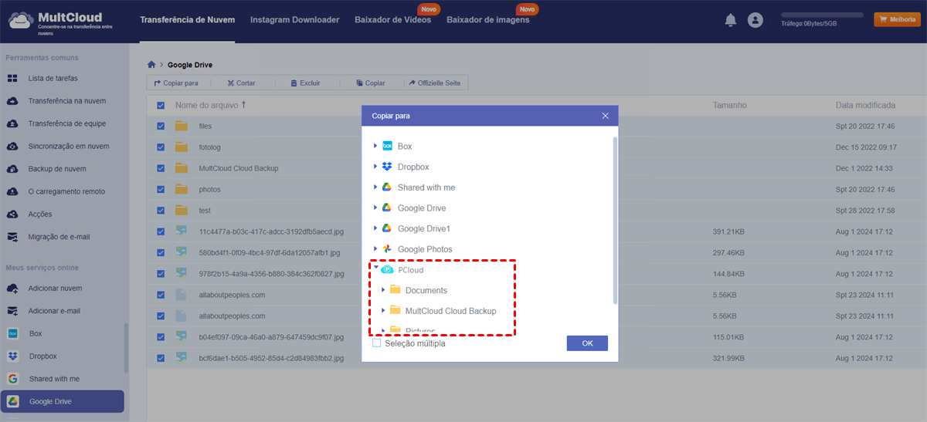Open the Instagram Downloader tab

pos(294,20)
